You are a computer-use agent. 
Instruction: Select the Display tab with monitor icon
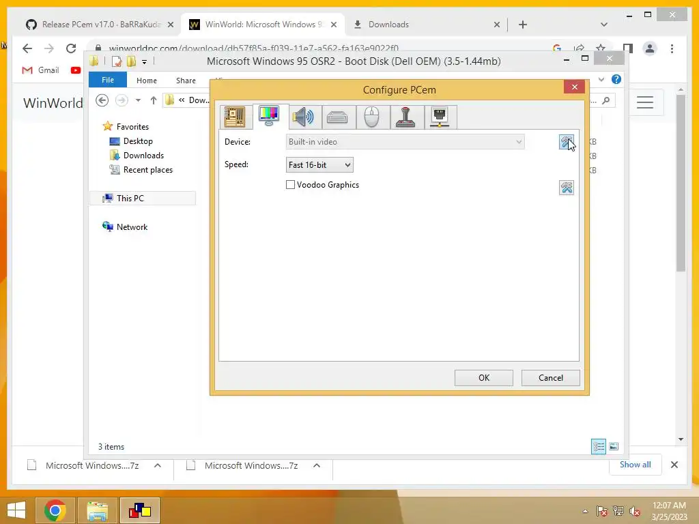tap(269, 116)
